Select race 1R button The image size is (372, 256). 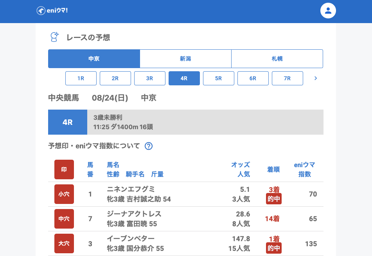click(81, 78)
